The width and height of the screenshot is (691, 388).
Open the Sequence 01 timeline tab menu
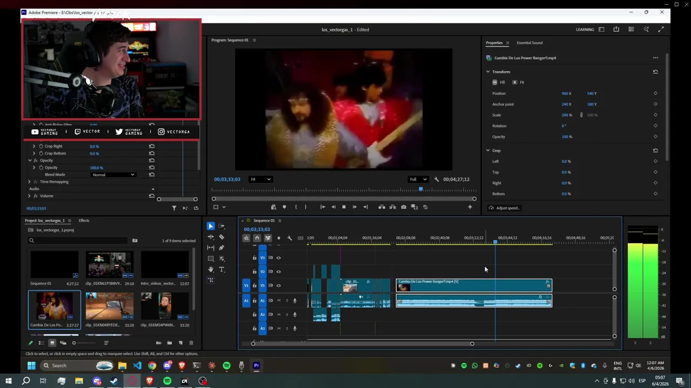[x=280, y=220]
